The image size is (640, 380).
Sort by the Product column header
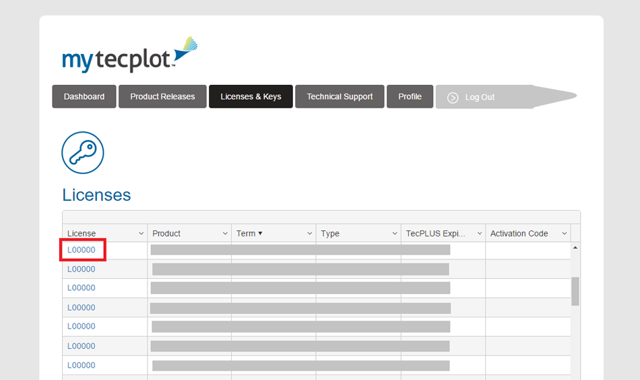click(x=166, y=234)
